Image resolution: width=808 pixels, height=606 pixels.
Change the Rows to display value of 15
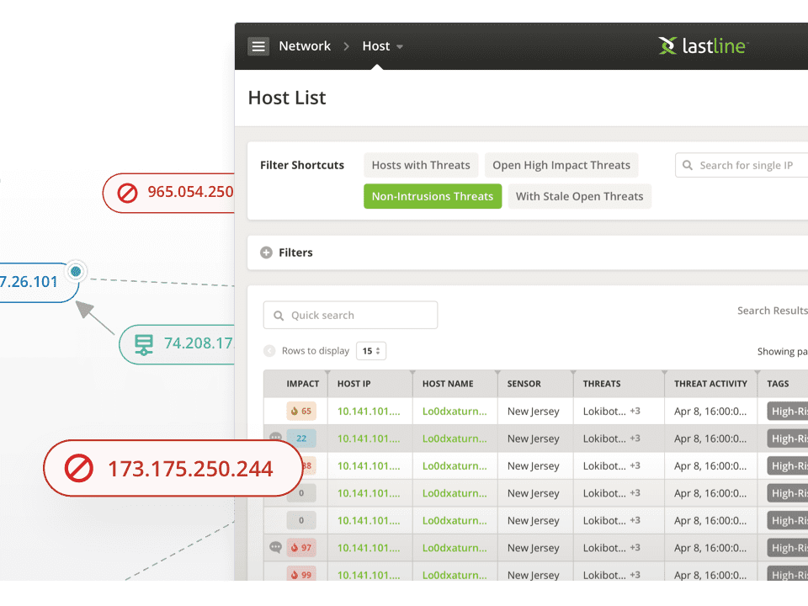(371, 351)
